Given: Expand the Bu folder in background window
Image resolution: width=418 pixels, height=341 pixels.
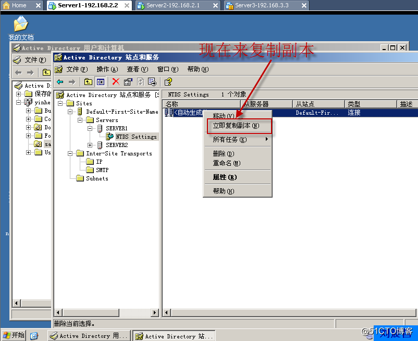Looking at the screenshot, I should (x=28, y=111).
